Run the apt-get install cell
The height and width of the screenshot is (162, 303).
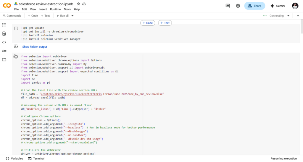point(16,28)
